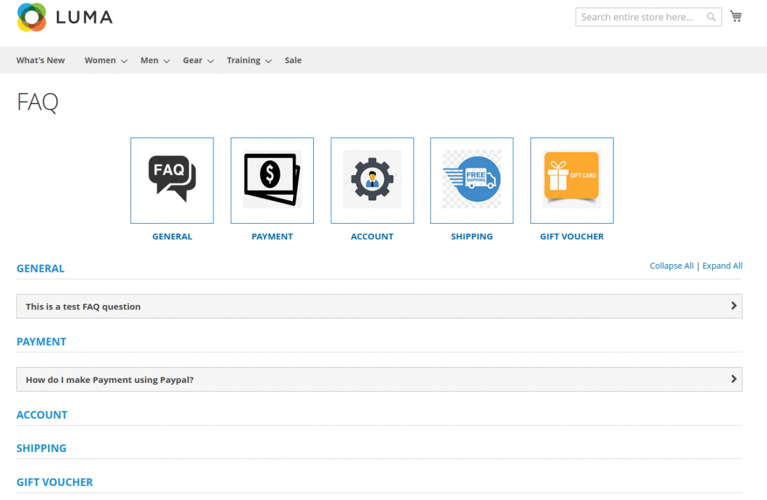Expand 'How do I make Payment using Paypal?'
Viewport: 767px width, 500px height.
379,379
